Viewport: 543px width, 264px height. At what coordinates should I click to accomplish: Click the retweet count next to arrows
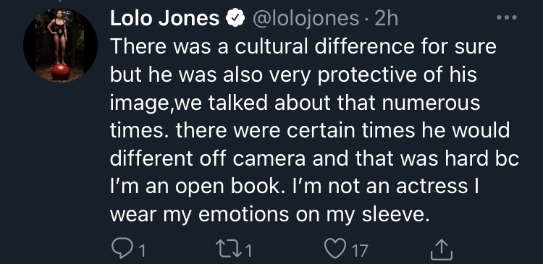(248, 251)
